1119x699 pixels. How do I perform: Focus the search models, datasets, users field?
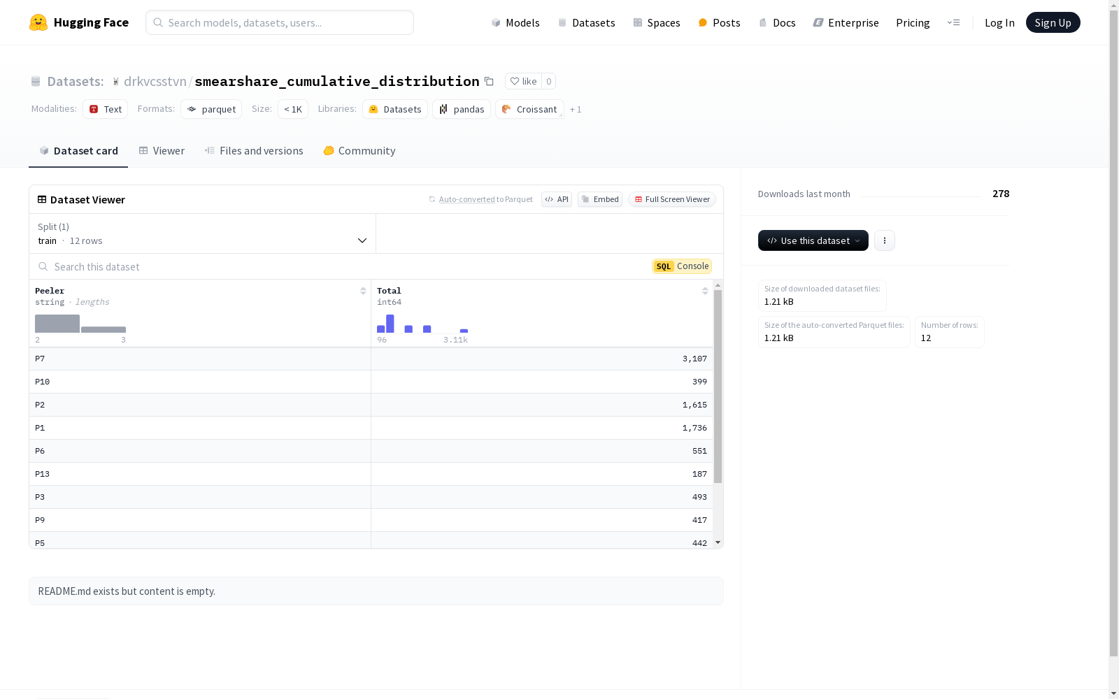[x=280, y=22]
